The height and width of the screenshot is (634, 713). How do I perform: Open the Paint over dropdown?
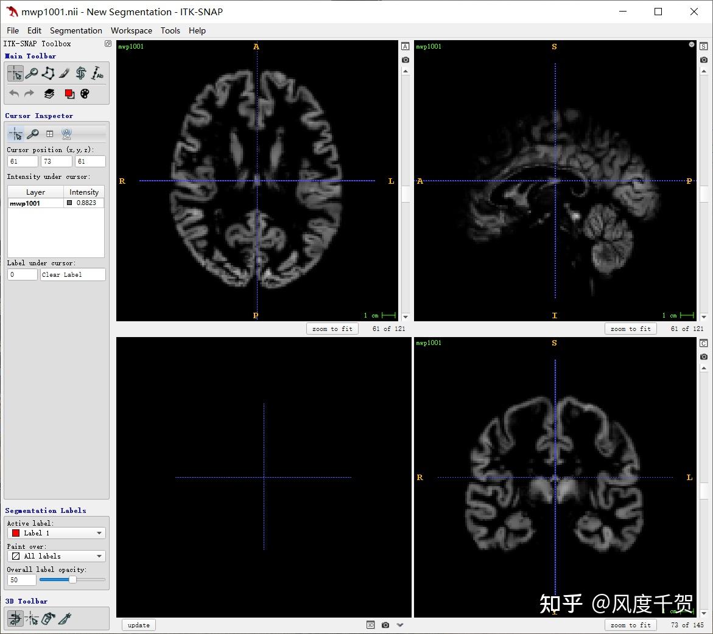57,556
